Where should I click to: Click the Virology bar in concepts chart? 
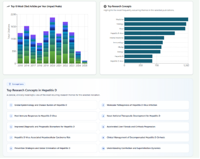click(155, 24)
